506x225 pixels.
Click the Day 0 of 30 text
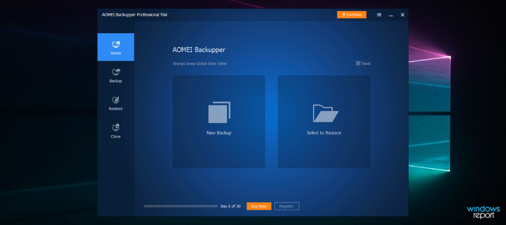pyautogui.click(x=231, y=206)
